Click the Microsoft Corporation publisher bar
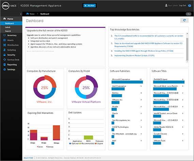Image resolution: width=194 pixels, height=161 pixels. pos(127,82)
